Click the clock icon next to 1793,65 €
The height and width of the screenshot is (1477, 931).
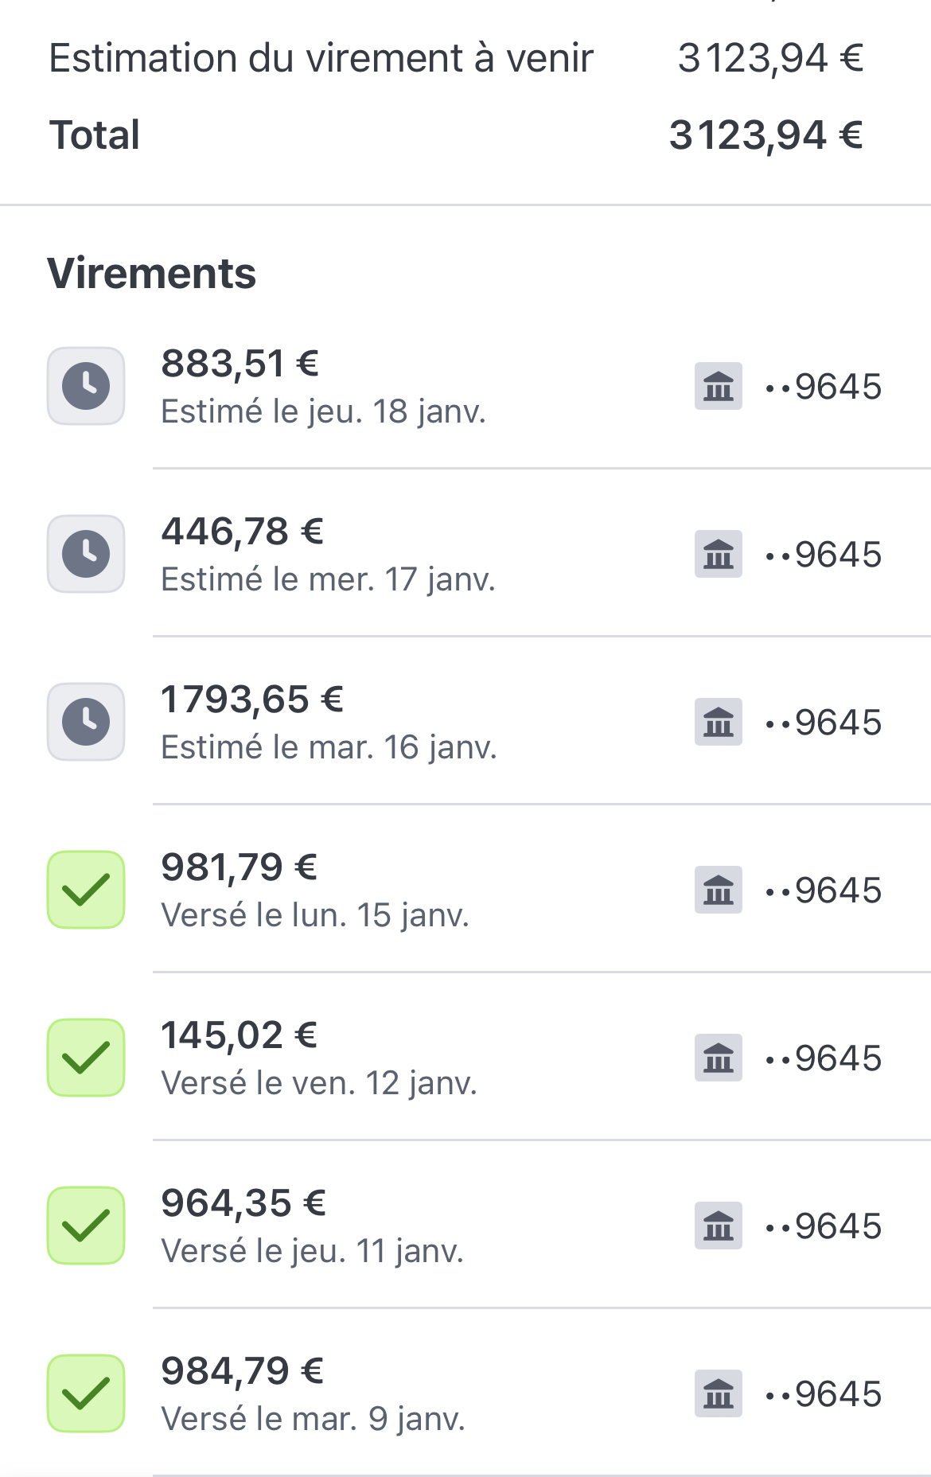(x=86, y=722)
